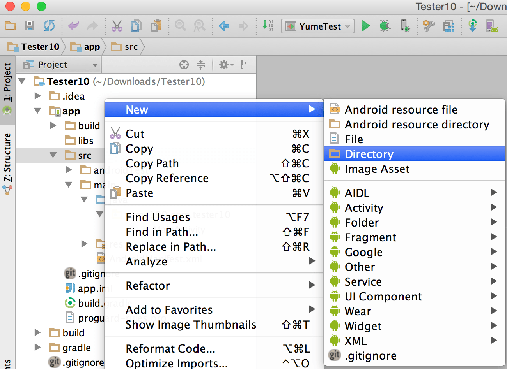Open Fragment submenu
The width and height of the screenshot is (507, 369).
coord(415,237)
